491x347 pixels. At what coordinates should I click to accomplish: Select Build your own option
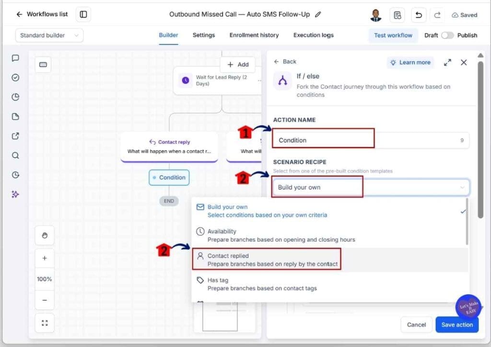pos(329,211)
